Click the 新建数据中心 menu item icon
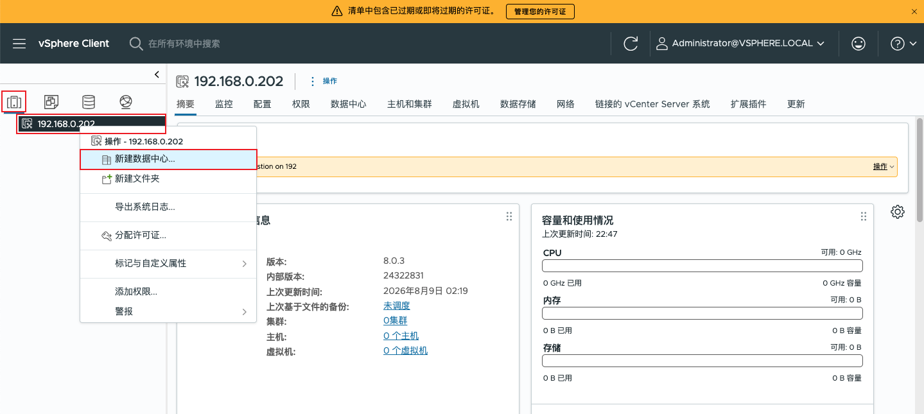This screenshot has height=414, width=924. (x=107, y=159)
